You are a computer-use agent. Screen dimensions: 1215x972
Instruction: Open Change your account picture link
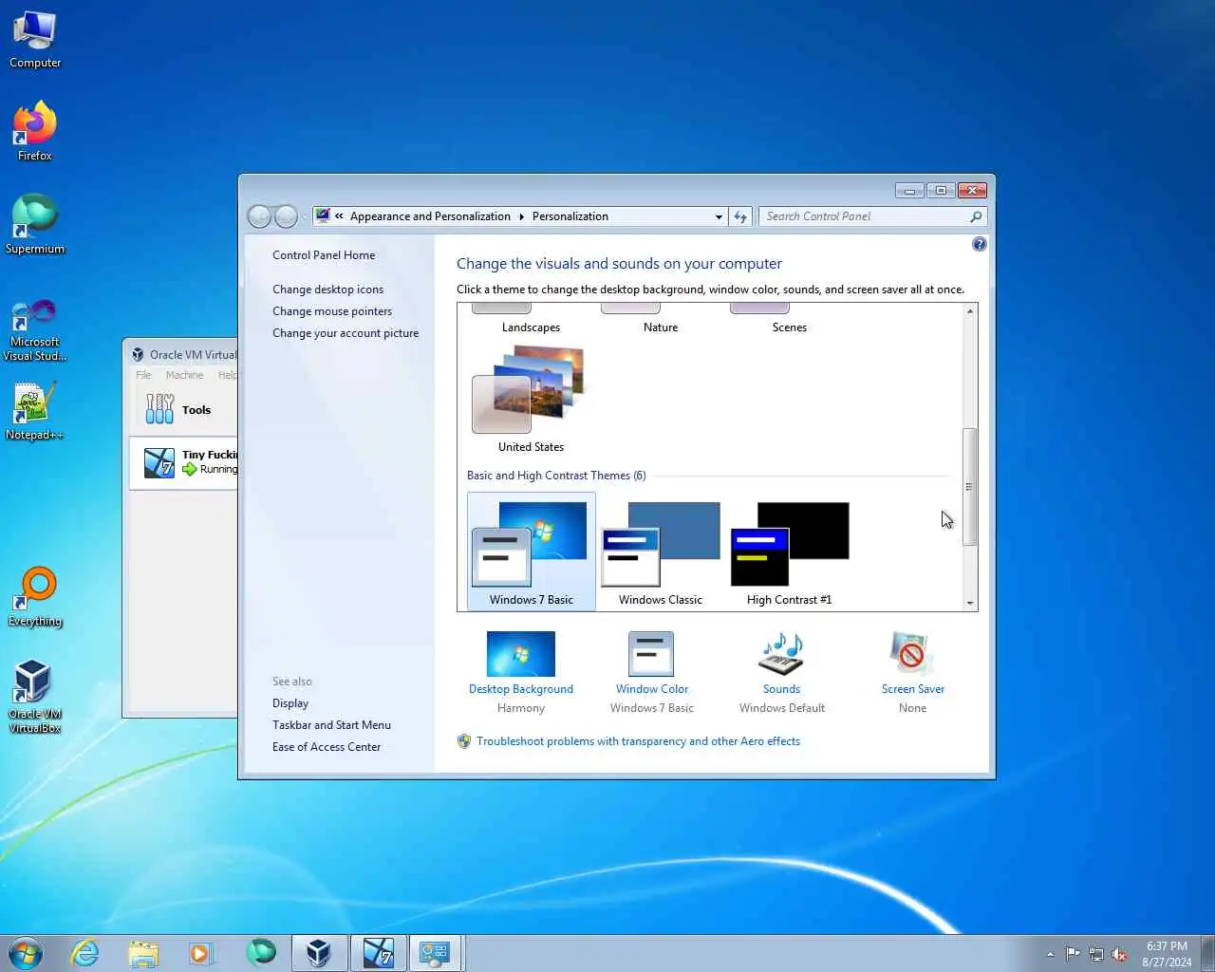click(x=346, y=333)
